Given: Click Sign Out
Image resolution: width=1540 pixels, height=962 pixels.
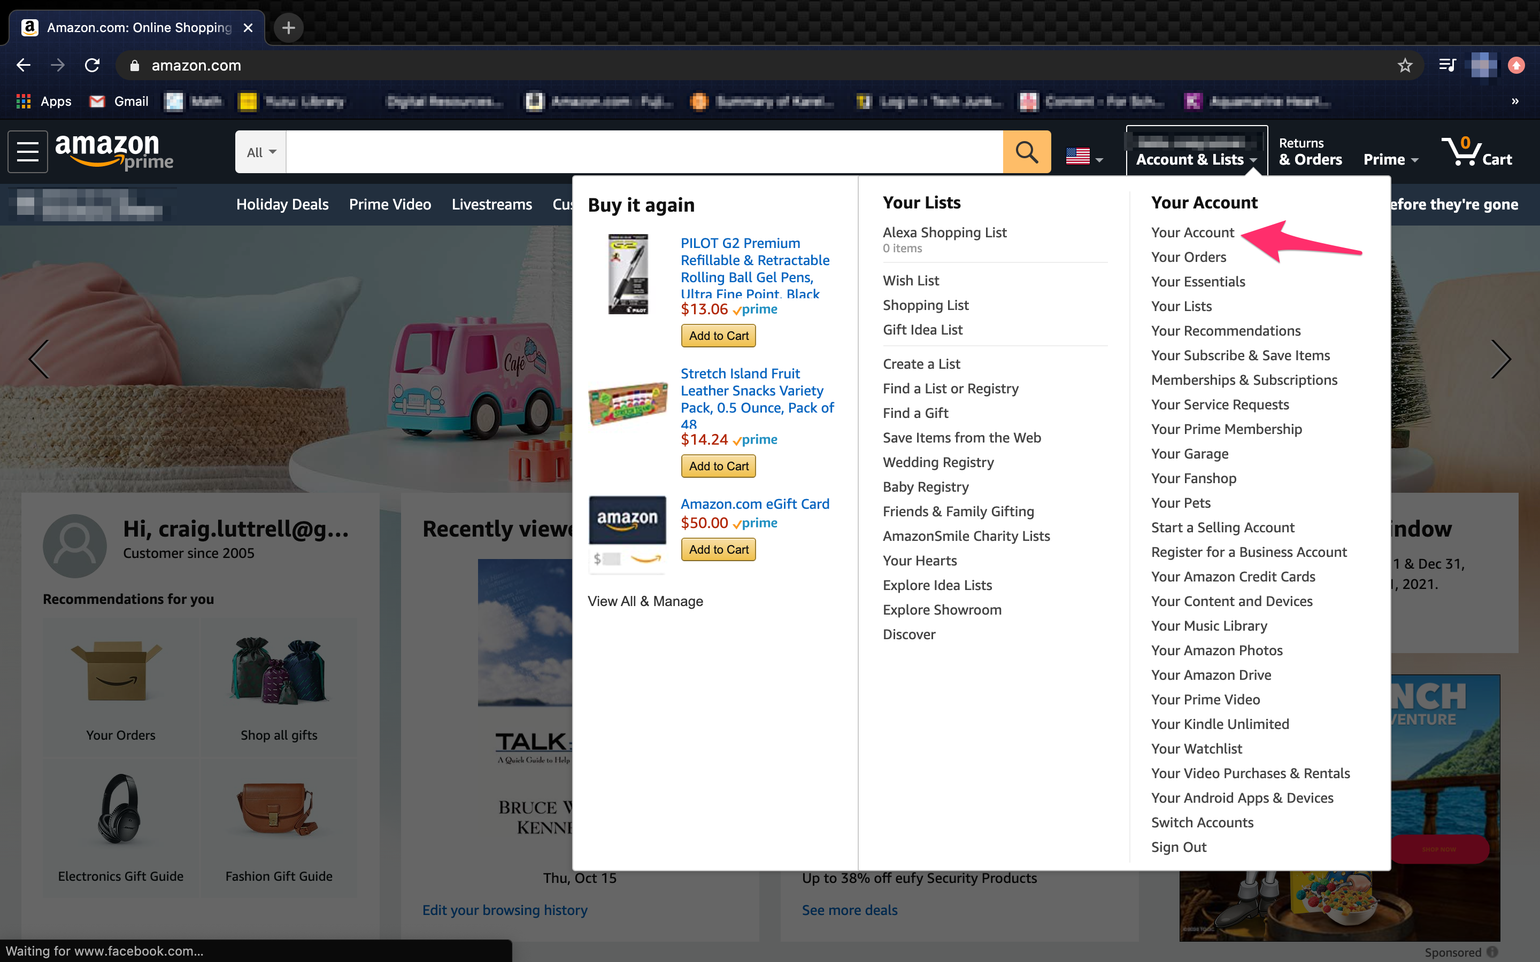Looking at the screenshot, I should (1179, 847).
